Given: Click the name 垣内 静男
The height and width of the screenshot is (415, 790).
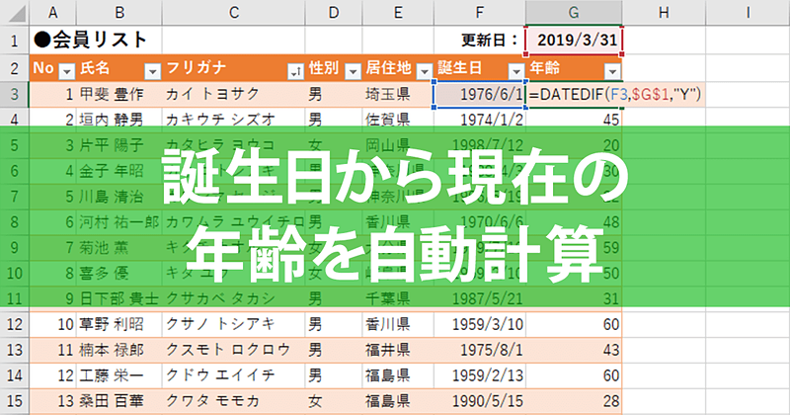Looking at the screenshot, I should [x=112, y=120].
